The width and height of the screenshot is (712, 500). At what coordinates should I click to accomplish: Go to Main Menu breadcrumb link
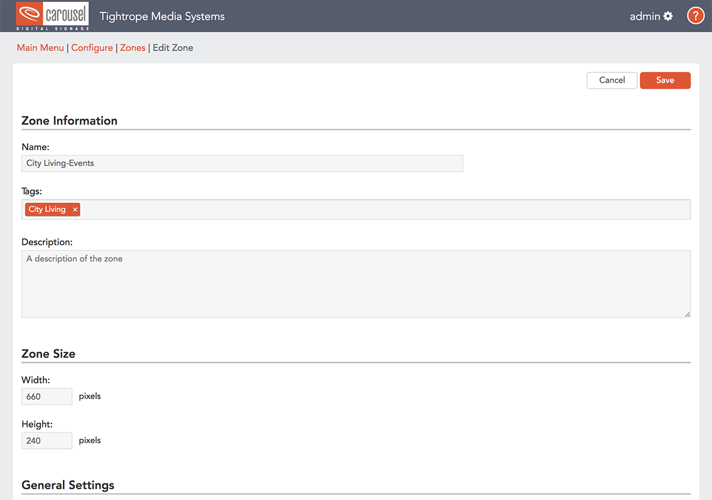tap(40, 48)
